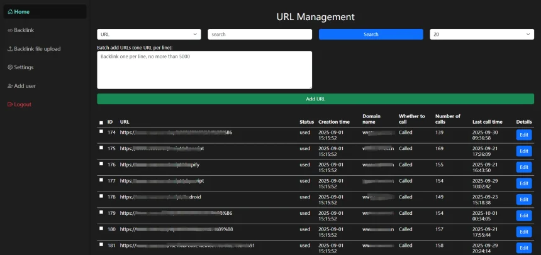Click the red Logout icon
Viewport: 541px width, 255px height.
pyautogui.click(x=10, y=104)
